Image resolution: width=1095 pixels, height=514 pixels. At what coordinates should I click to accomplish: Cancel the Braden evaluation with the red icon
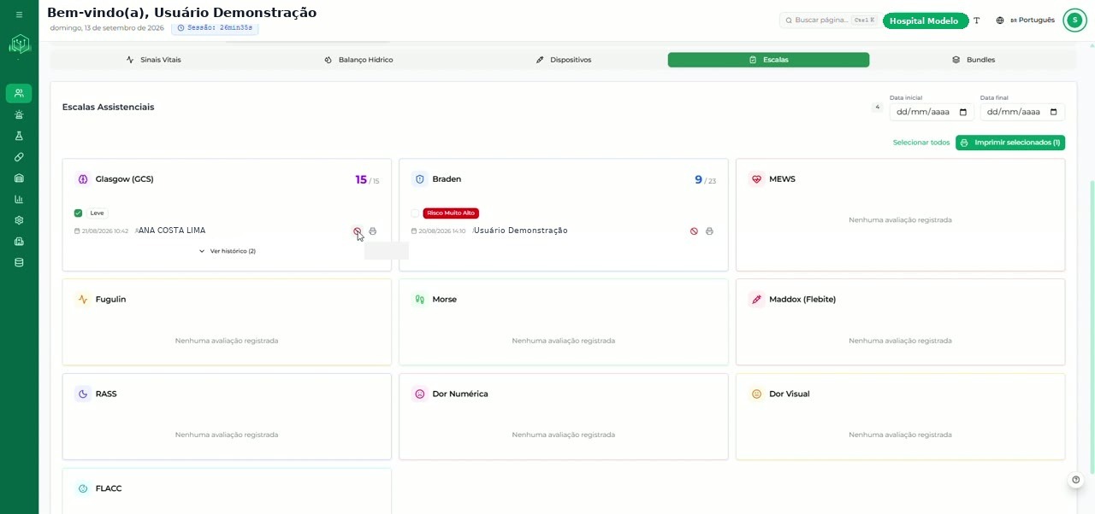tap(694, 231)
